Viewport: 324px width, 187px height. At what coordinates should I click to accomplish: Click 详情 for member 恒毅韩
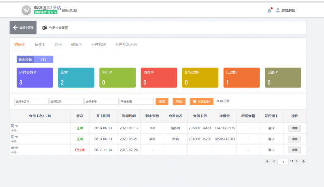tap(294, 128)
